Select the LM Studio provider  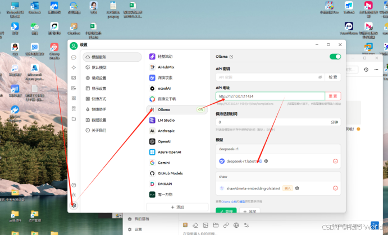tap(177, 121)
